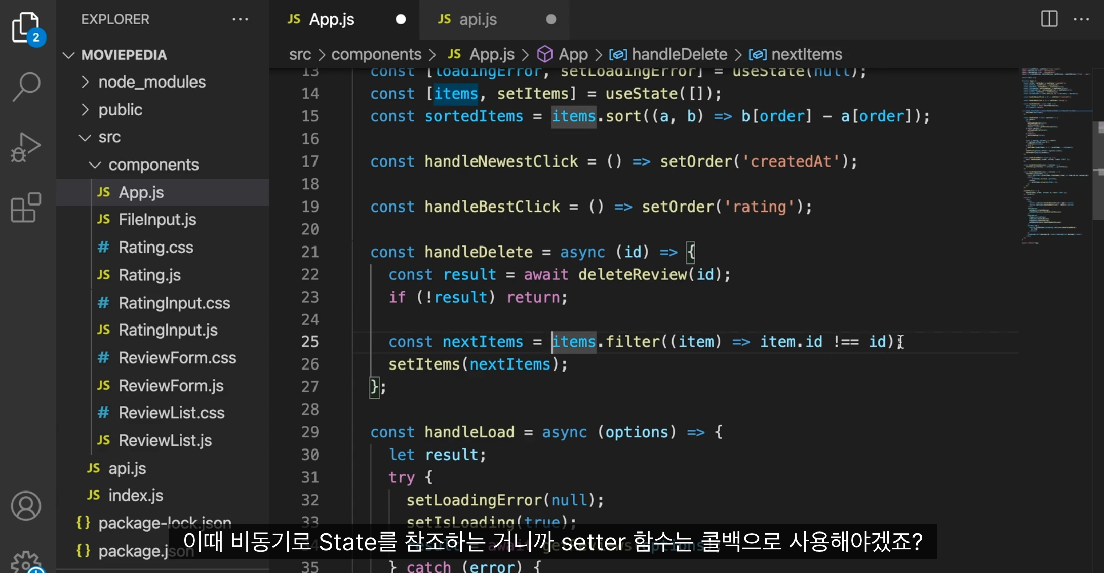1104x573 pixels.
Task: Open the Extensions view
Action: tap(26, 208)
